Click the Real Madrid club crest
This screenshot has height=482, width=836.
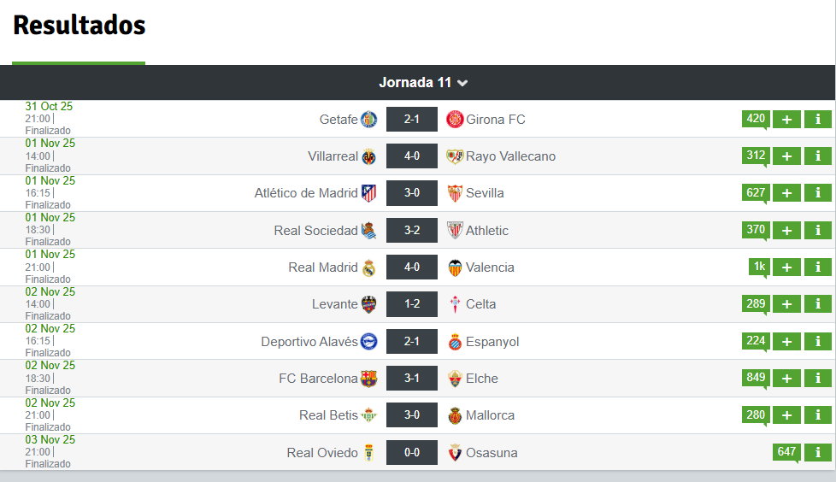click(368, 267)
